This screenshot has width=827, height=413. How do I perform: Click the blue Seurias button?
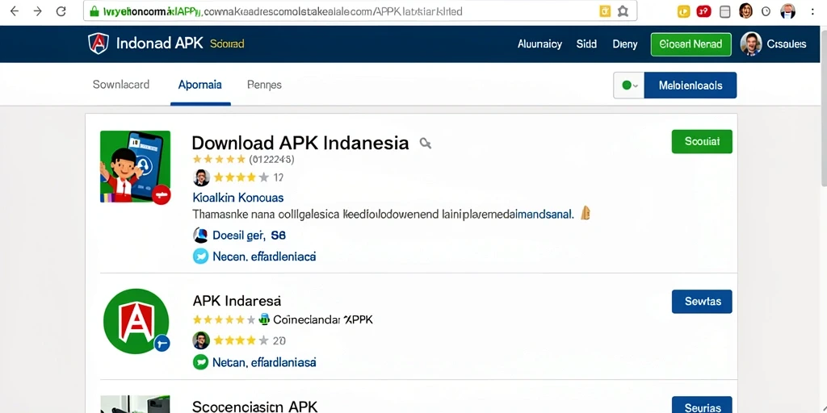tap(702, 406)
